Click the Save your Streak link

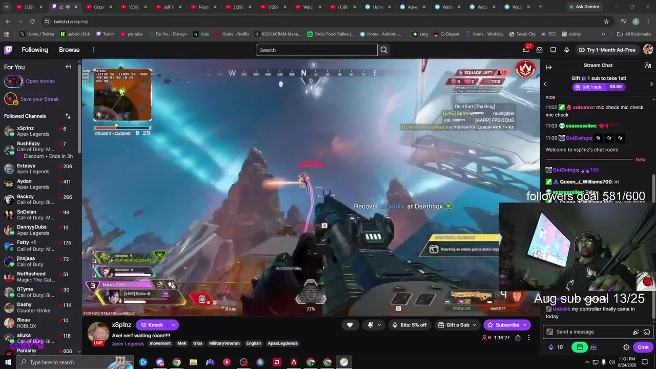(39, 99)
